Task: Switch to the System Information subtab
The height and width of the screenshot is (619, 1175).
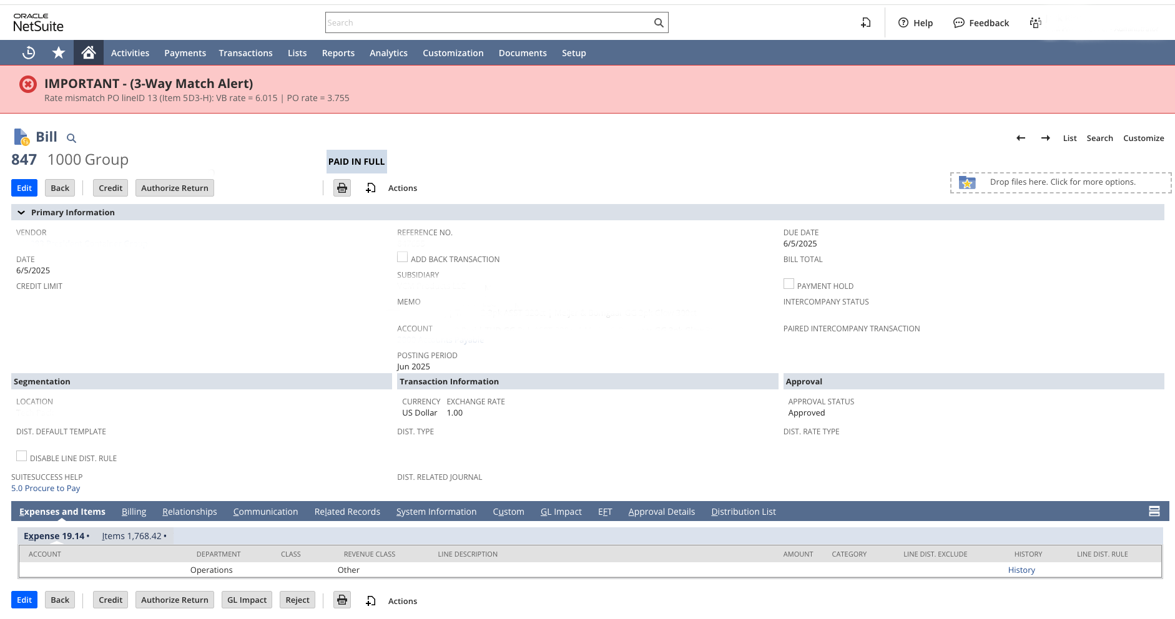Action: click(436, 512)
